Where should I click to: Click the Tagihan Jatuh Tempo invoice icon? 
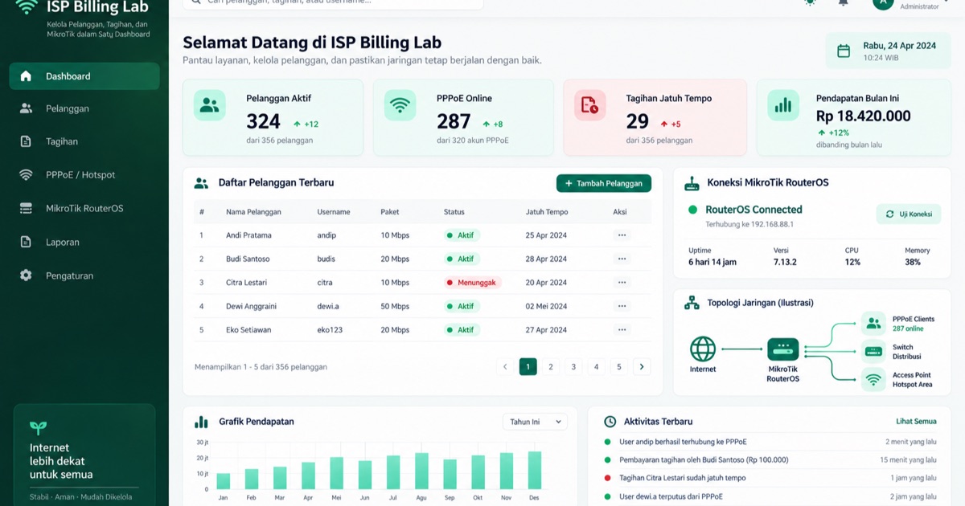coord(590,105)
